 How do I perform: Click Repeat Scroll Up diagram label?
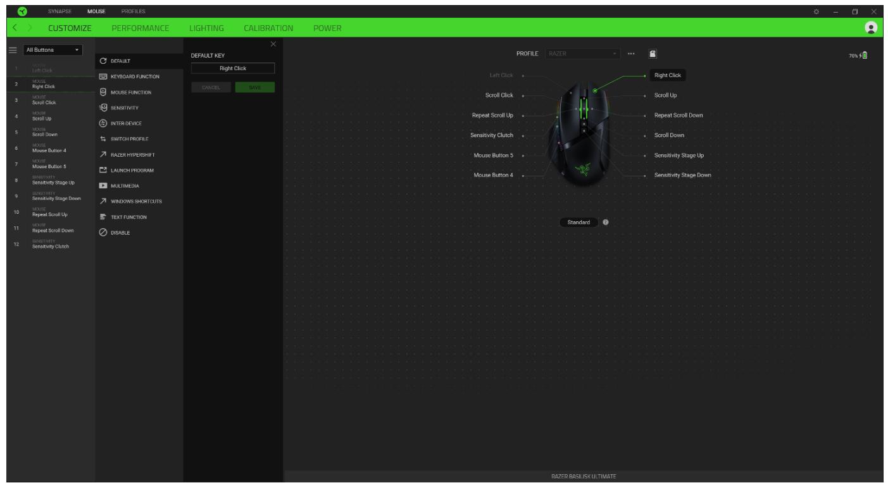coord(492,115)
